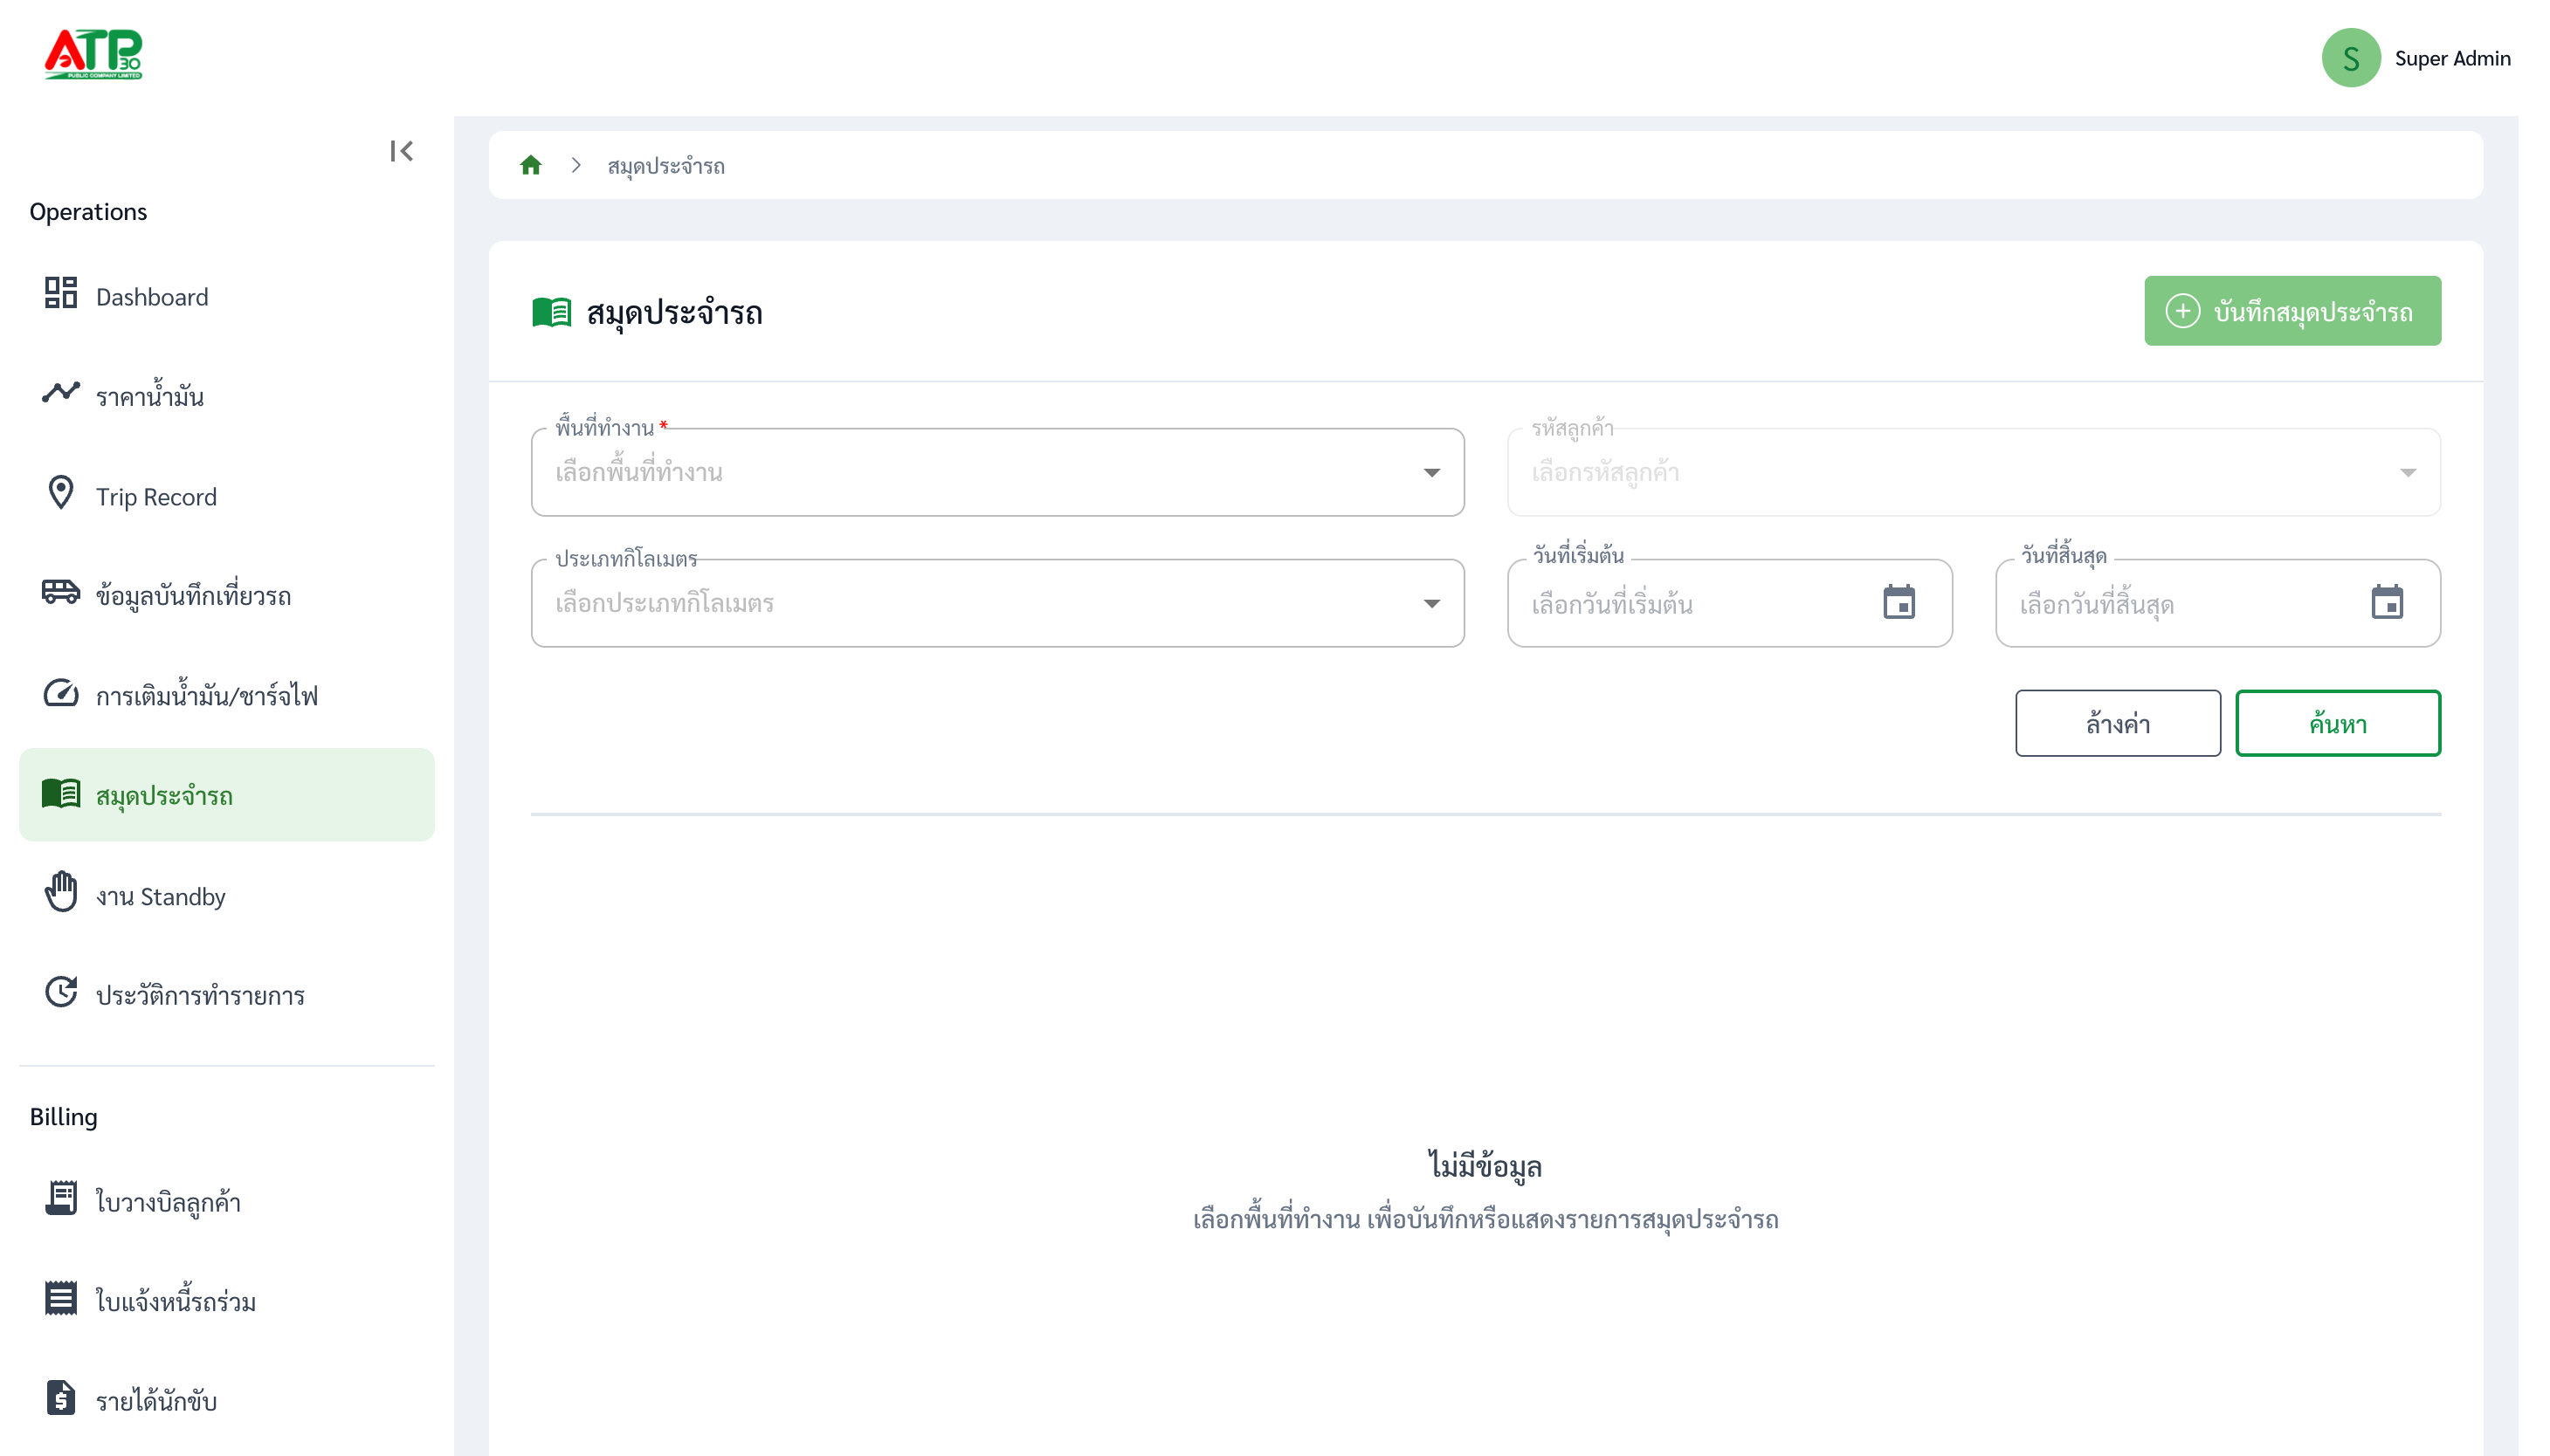2550x1456 pixels.
Task: Click the ค้นหา search button
Action: [x=2337, y=724]
